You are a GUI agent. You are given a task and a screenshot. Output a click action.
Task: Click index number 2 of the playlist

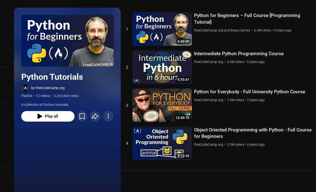[127, 67]
